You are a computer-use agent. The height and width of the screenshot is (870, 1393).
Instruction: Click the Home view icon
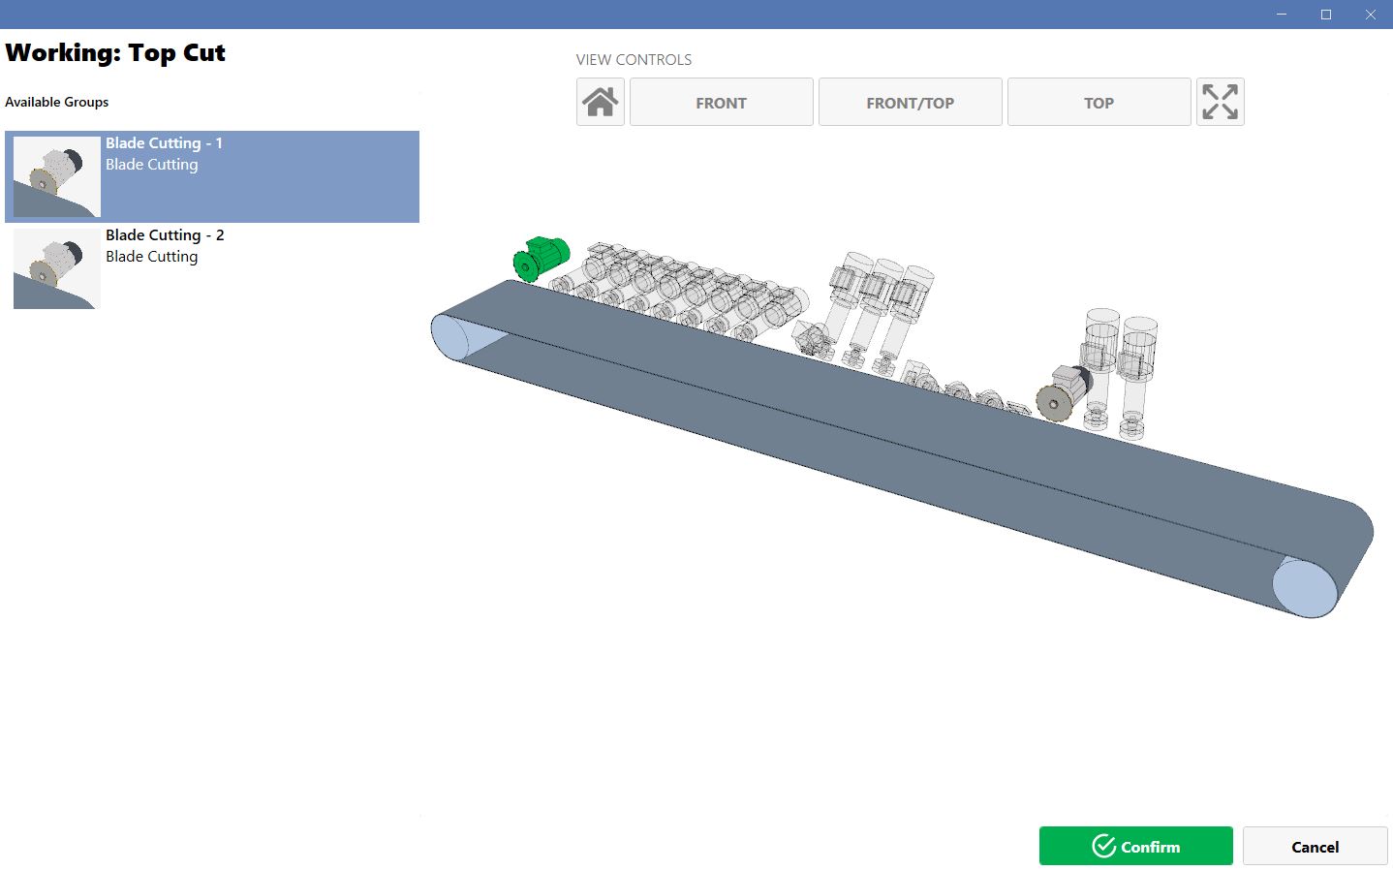(601, 102)
